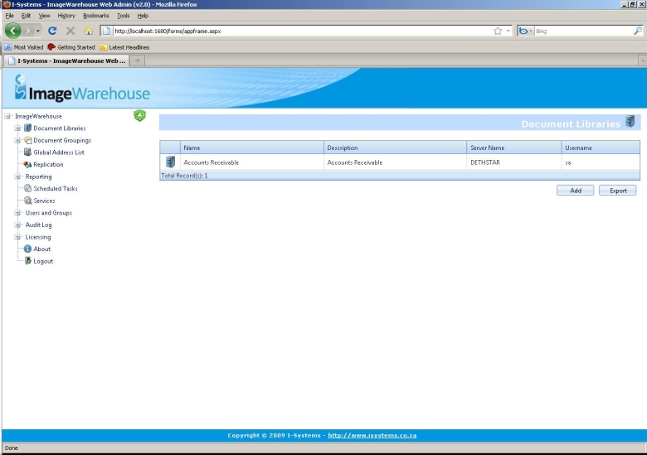The width and height of the screenshot is (647, 455).
Task: Open the File menu
Action: (9, 16)
